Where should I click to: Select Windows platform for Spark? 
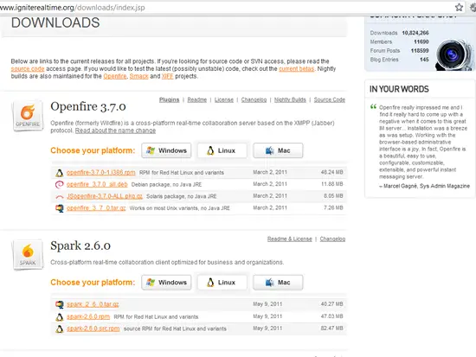[166, 283]
